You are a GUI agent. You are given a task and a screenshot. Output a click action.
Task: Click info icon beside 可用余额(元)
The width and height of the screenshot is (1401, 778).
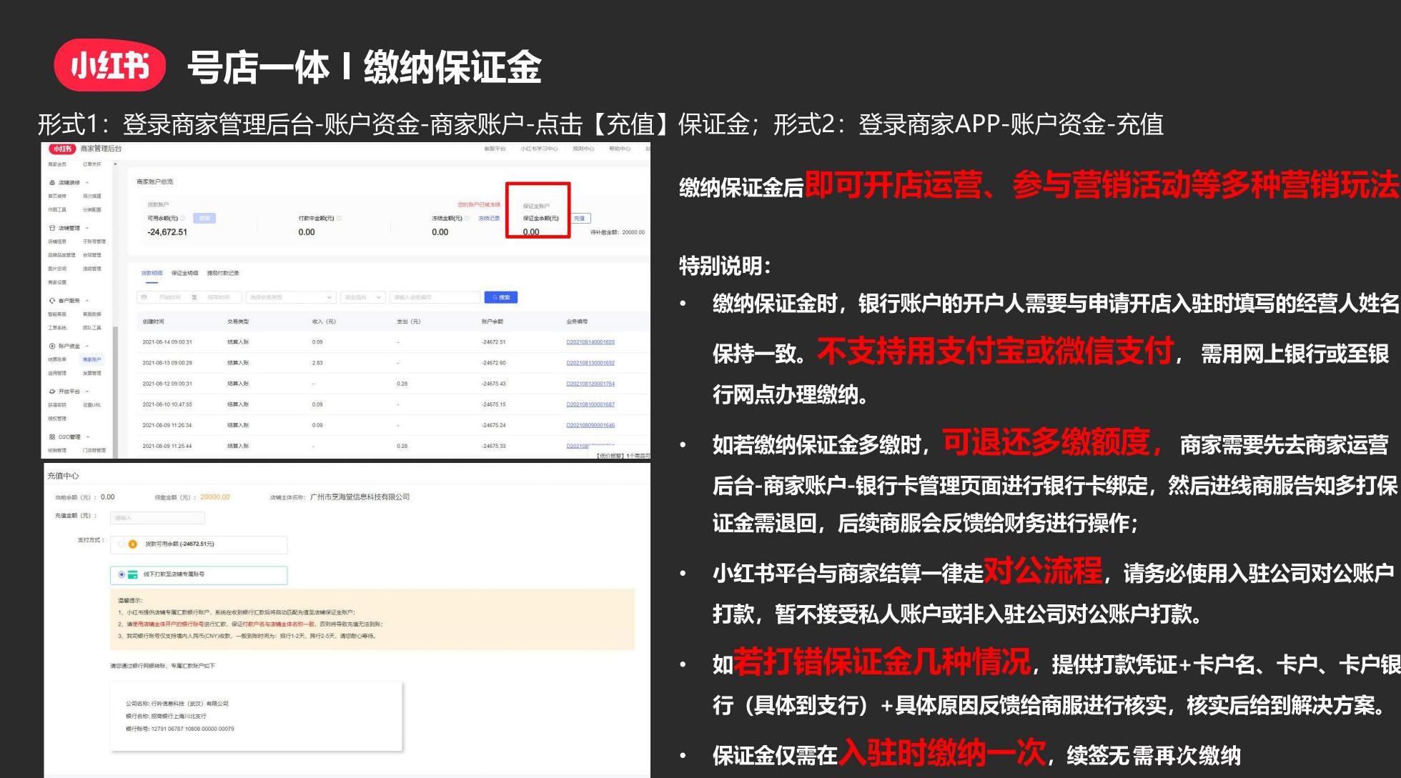pos(183,218)
